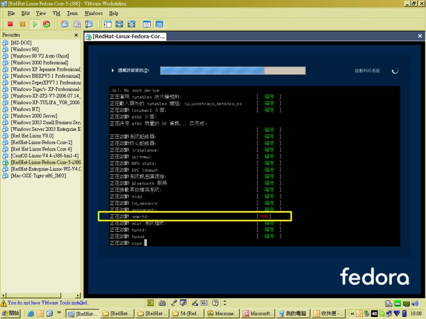Screen dimensions: 426x319
Task: Switch to 我的電腦 taskbar button
Action: [x=293, y=314]
